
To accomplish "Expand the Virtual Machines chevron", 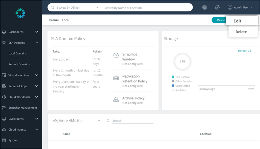I will [x=37, y=75].
